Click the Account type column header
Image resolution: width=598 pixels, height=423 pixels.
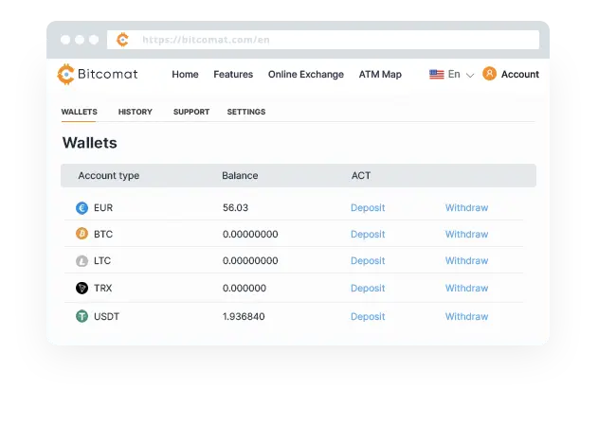(x=109, y=175)
